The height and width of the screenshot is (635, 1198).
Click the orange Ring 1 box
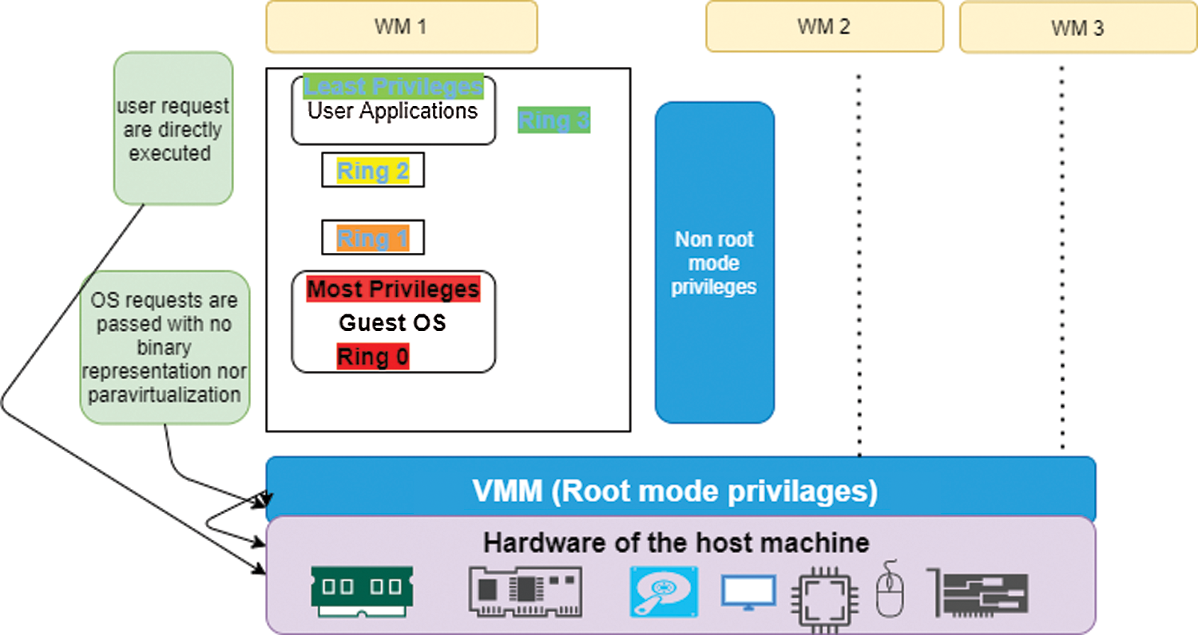click(373, 238)
